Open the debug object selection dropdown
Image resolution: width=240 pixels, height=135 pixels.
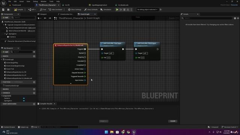click(x=147, y=9)
